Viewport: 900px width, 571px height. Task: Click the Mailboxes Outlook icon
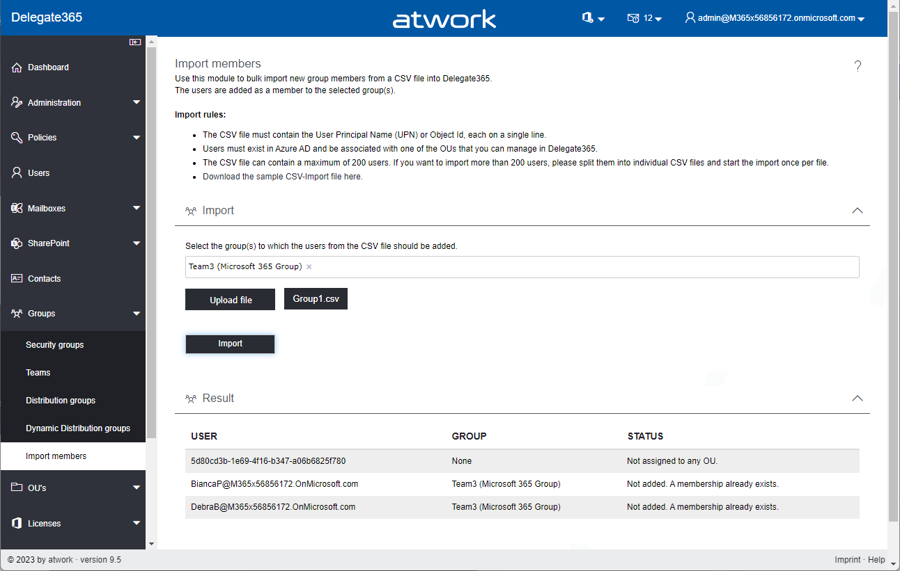tap(17, 208)
